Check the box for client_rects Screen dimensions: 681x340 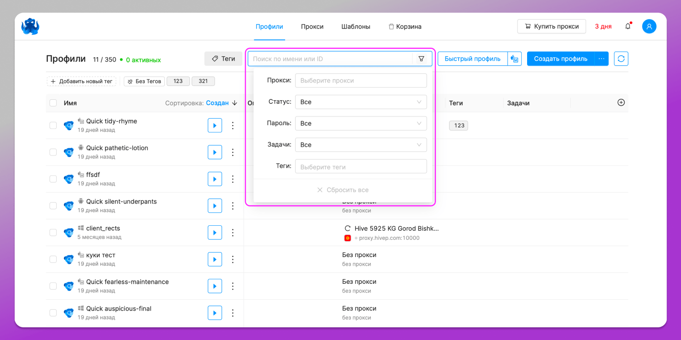tap(53, 232)
